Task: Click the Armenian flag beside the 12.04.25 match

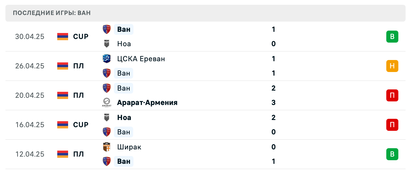Action: [x=62, y=154]
